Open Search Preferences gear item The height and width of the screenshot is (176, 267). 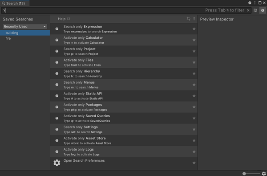[x=124, y=163]
